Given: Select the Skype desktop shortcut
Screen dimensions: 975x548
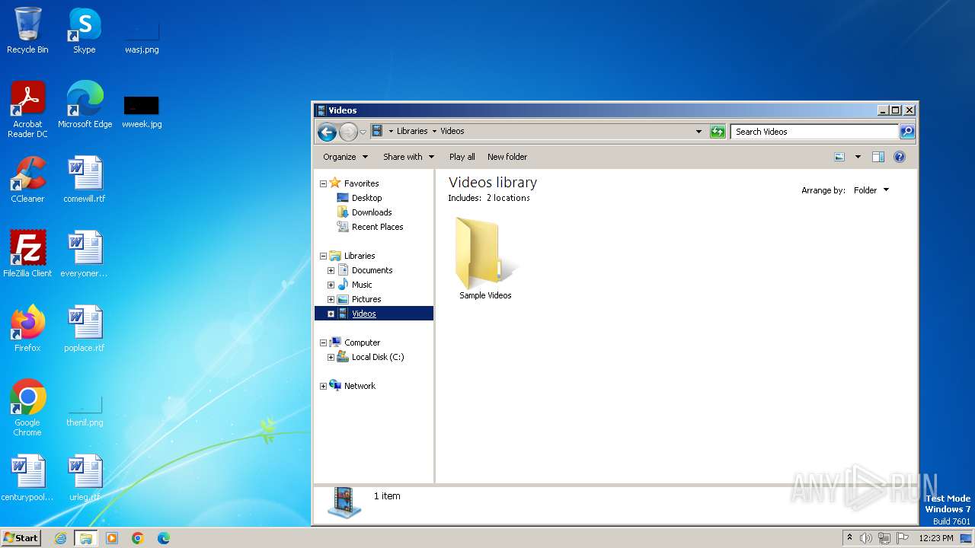Looking at the screenshot, I should (x=85, y=30).
